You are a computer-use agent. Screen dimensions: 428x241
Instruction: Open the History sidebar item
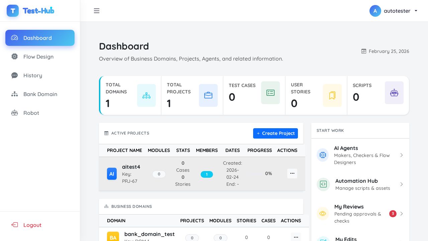[32, 75]
